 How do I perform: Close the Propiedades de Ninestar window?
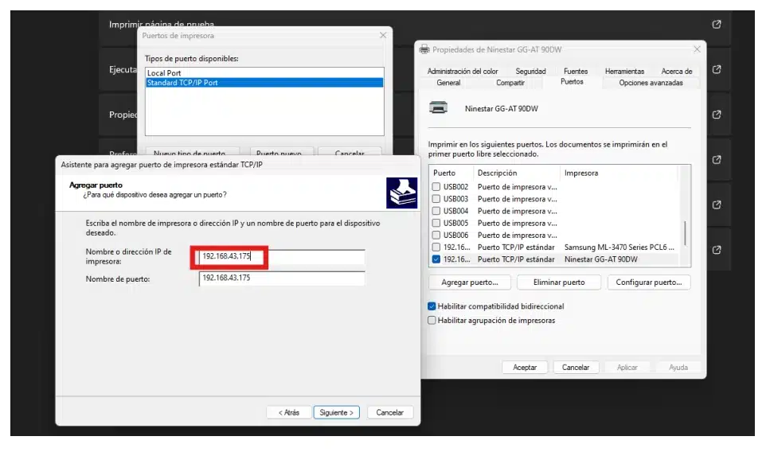click(x=697, y=49)
